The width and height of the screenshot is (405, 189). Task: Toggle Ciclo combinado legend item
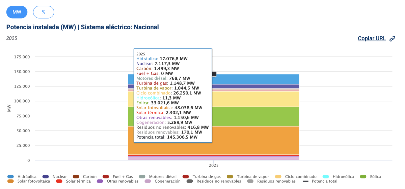coord(296,177)
